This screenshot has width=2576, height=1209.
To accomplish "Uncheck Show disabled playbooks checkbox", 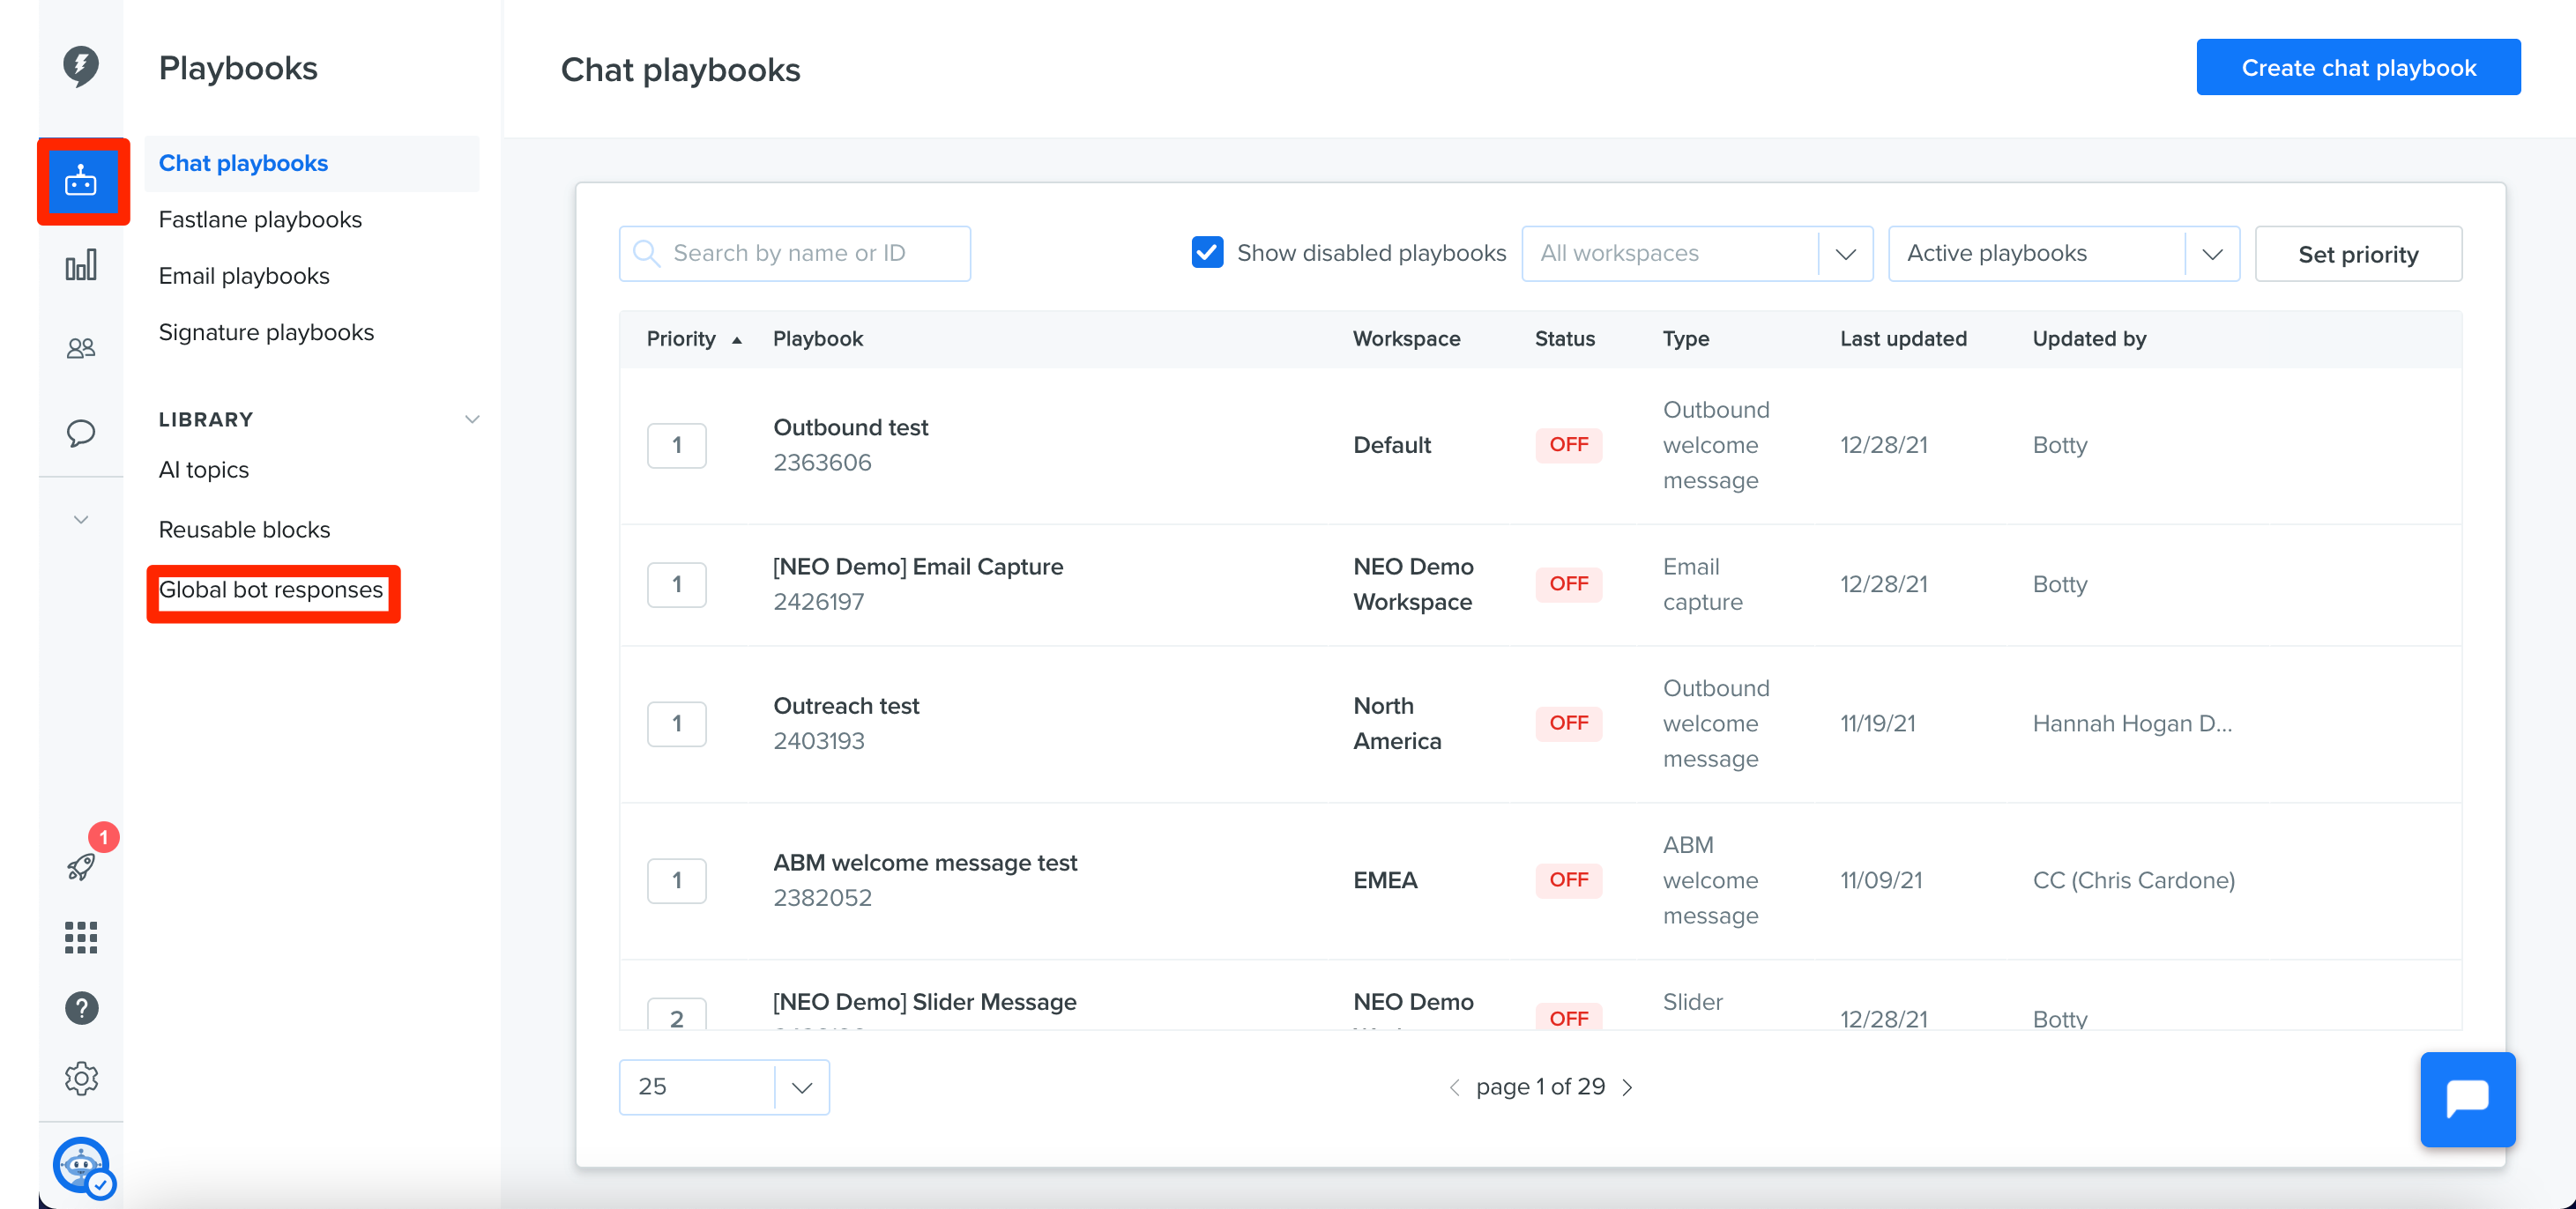I will (1207, 253).
